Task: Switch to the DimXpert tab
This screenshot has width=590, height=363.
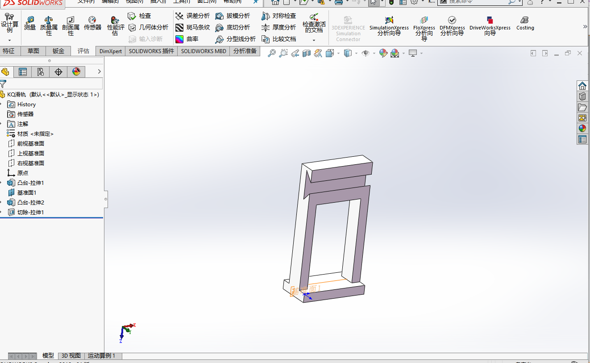Action: 111,51
